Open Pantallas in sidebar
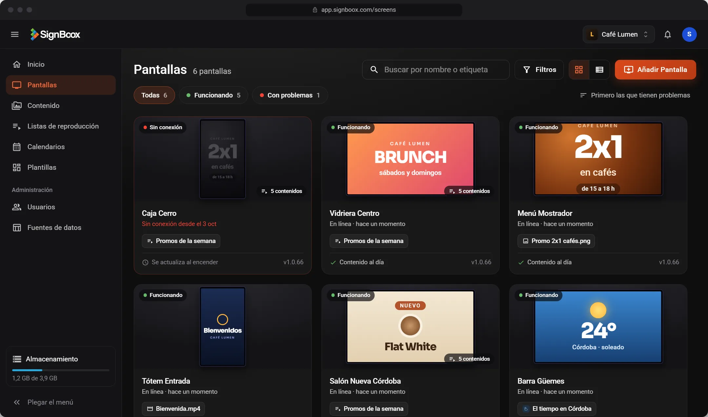 61,85
